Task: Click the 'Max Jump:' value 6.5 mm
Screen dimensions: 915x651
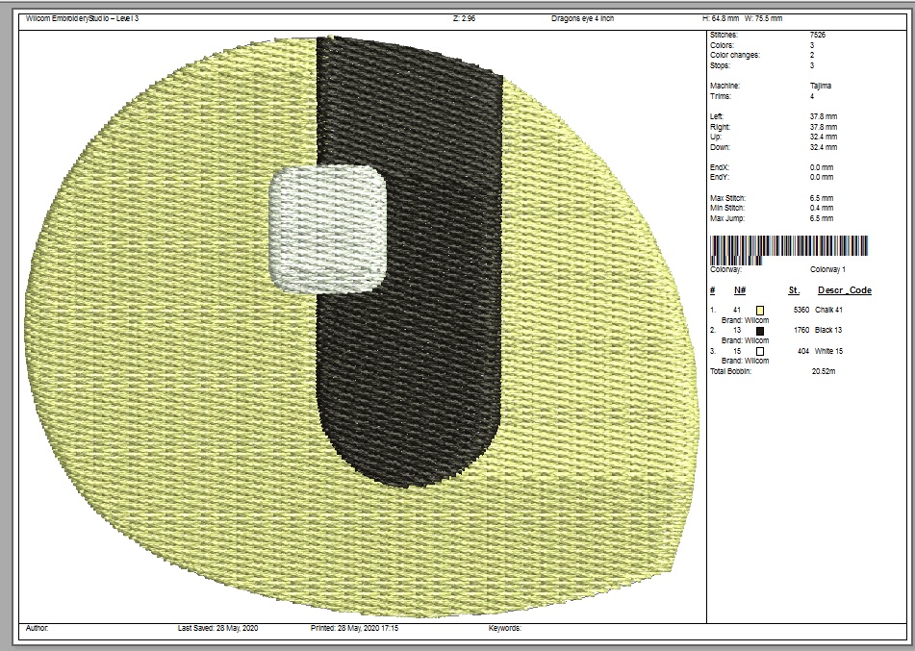Action: coord(822,218)
